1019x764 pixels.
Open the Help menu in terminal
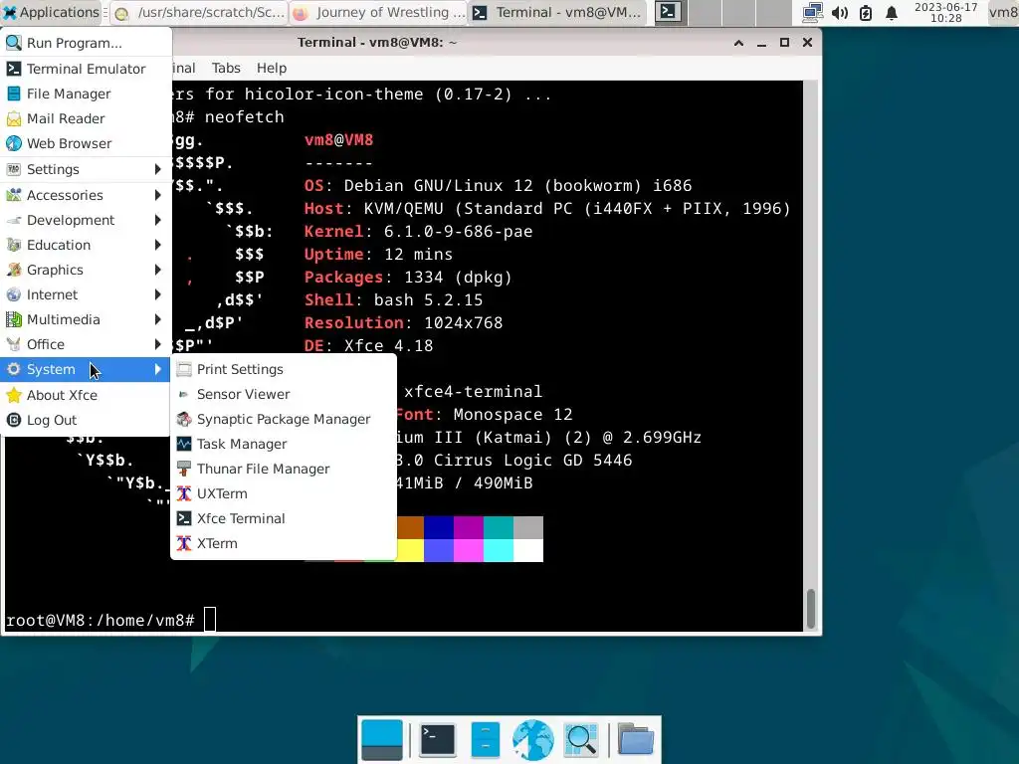[x=271, y=68]
